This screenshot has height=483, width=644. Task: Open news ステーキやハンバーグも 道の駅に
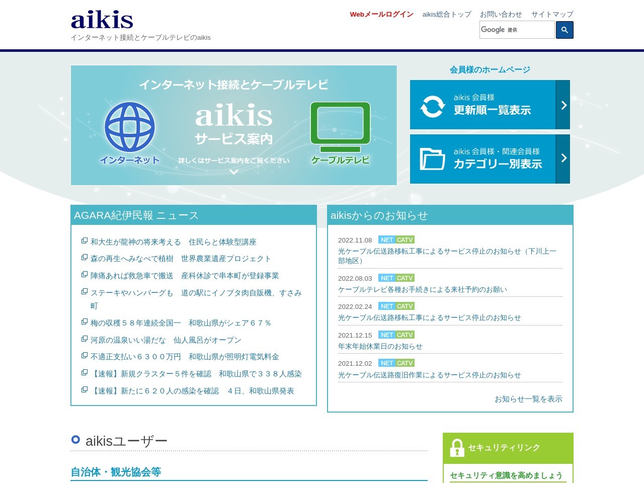click(x=196, y=299)
